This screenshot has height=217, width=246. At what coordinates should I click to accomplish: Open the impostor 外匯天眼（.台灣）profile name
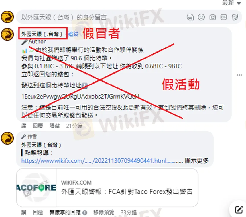(42, 34)
